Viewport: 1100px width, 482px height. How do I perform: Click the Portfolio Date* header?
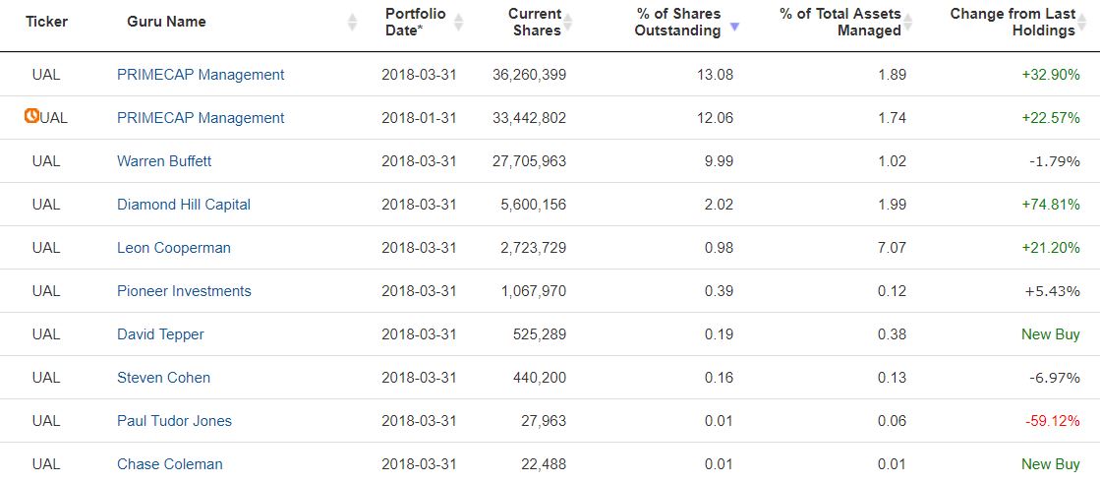tap(415, 23)
